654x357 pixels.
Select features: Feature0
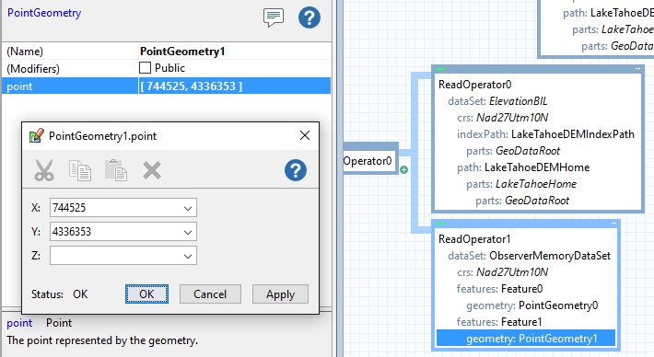pyautogui.click(x=499, y=289)
